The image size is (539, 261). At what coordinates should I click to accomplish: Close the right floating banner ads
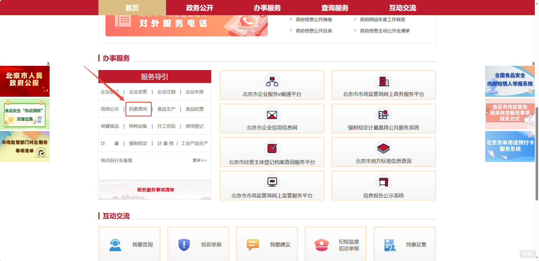(x=533, y=64)
